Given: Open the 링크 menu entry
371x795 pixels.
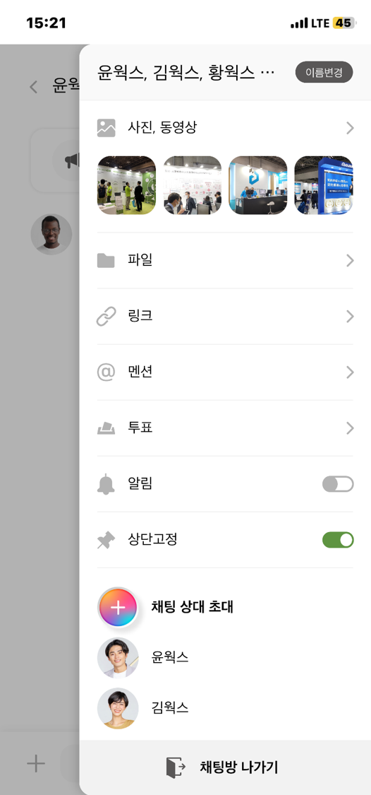Looking at the screenshot, I should (x=225, y=317).
